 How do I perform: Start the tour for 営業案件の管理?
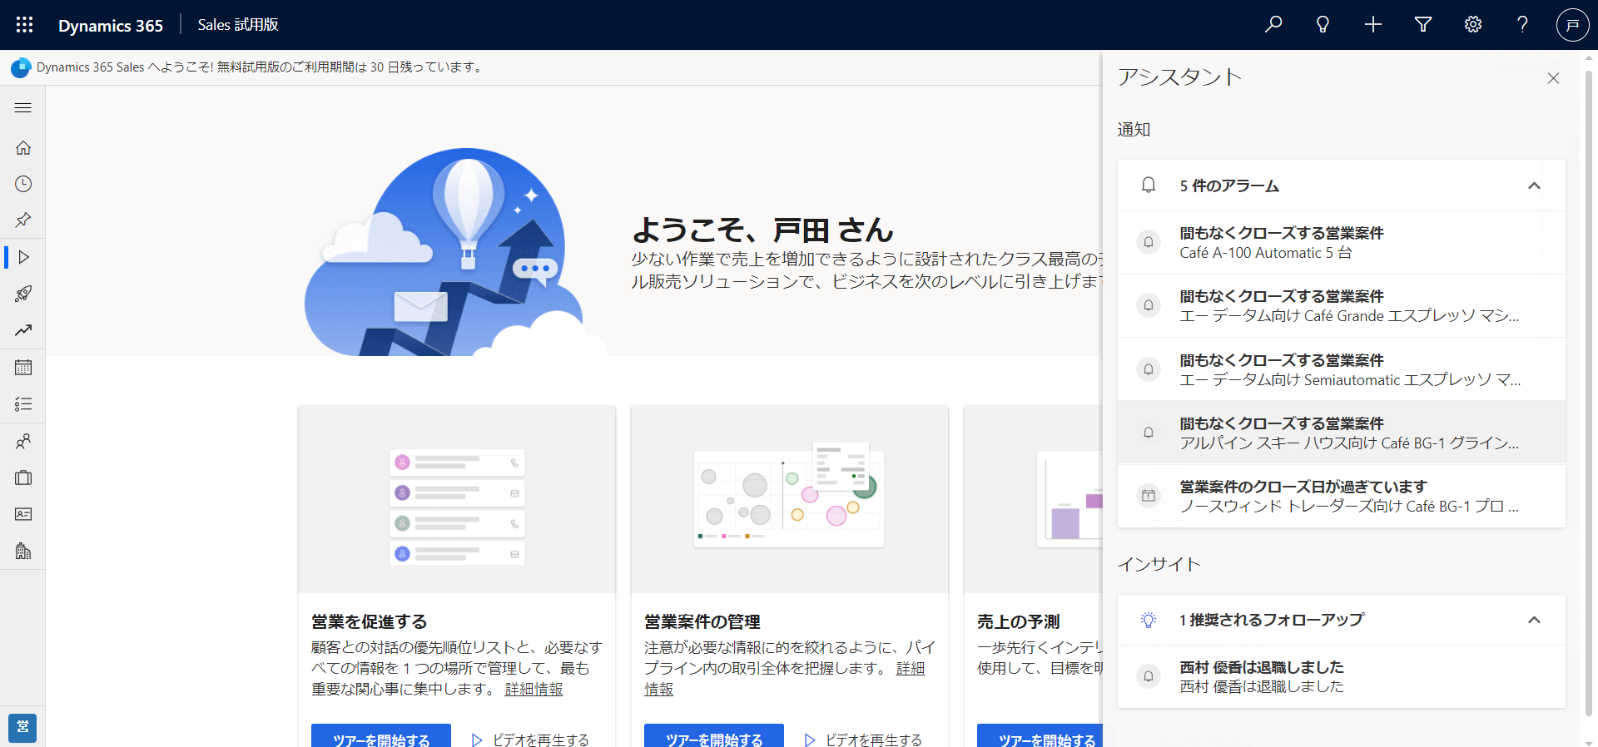(714, 735)
